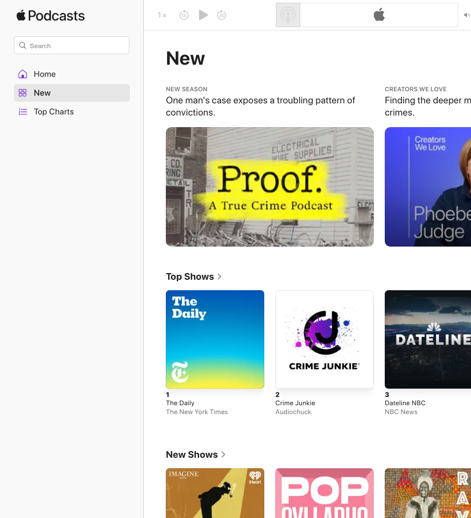
Task: Skip back 15 seconds
Action: [184, 15]
